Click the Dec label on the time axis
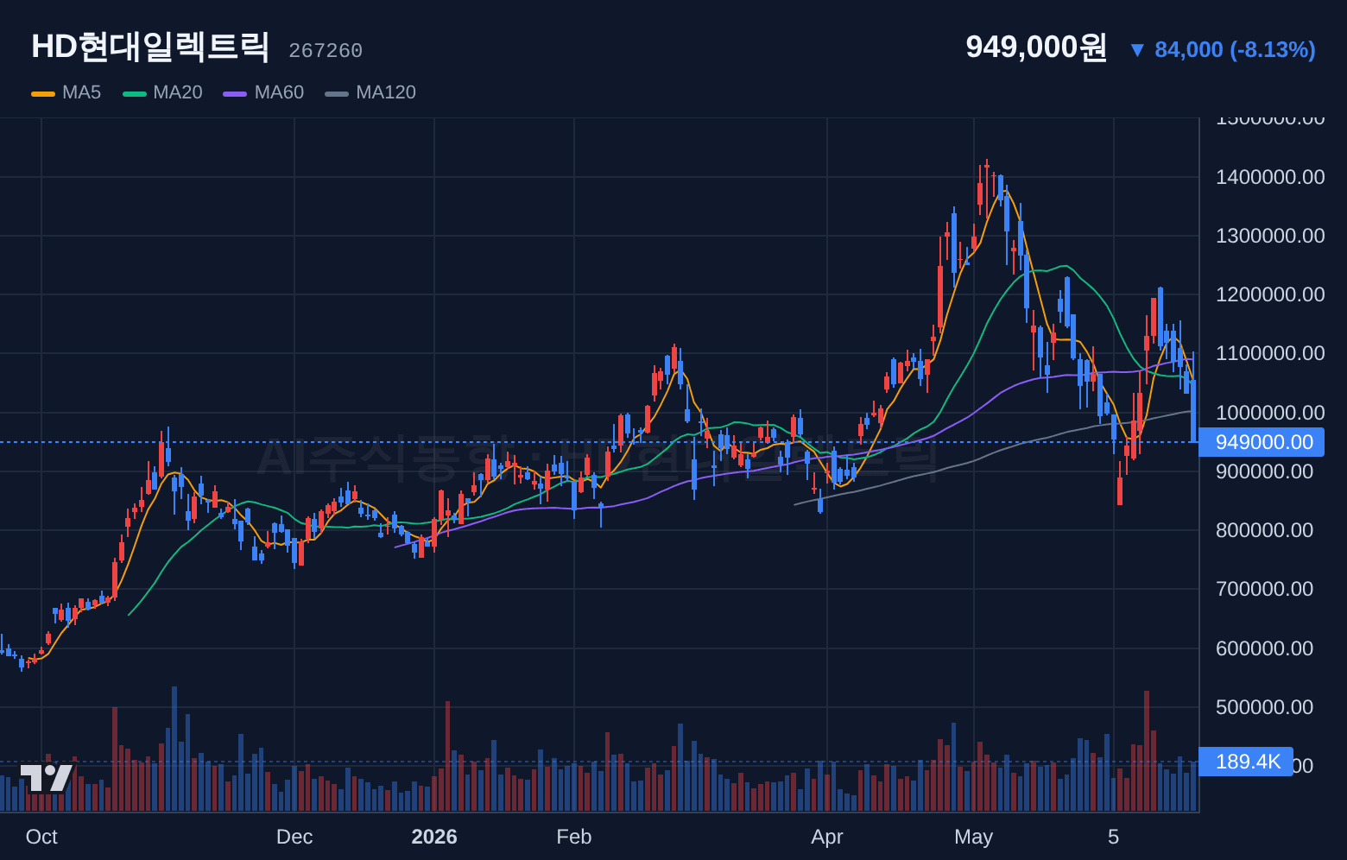1347x860 pixels. 294,837
